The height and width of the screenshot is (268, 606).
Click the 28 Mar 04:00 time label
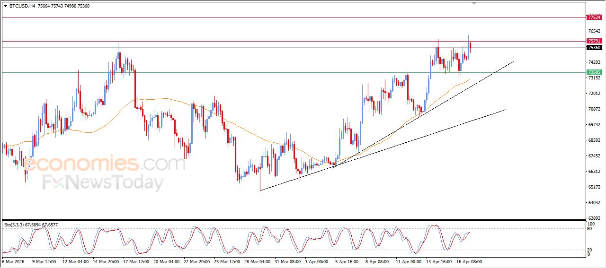(258, 261)
